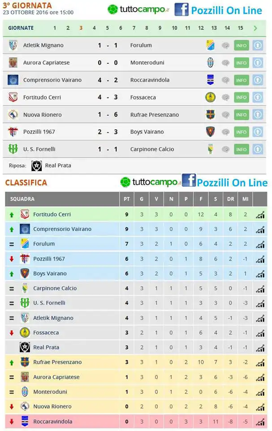The image size is (272, 431).
Task: Click INFO button for U. S. Fornelli match
Action: point(241,149)
